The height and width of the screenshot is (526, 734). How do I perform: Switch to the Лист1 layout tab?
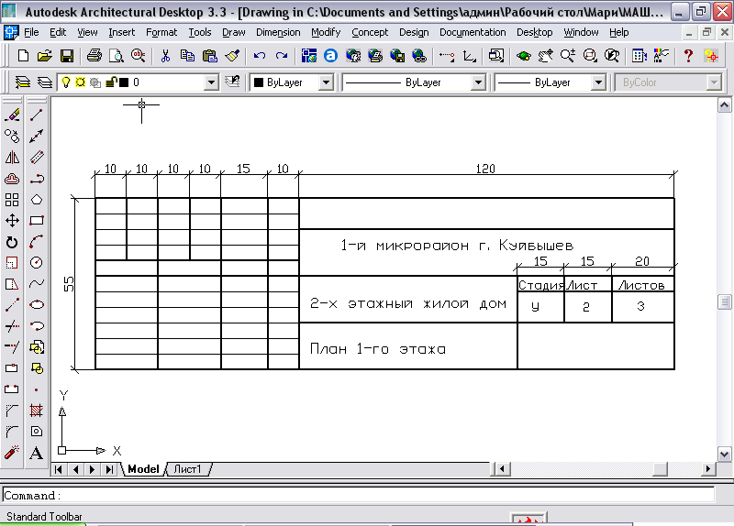click(x=188, y=469)
